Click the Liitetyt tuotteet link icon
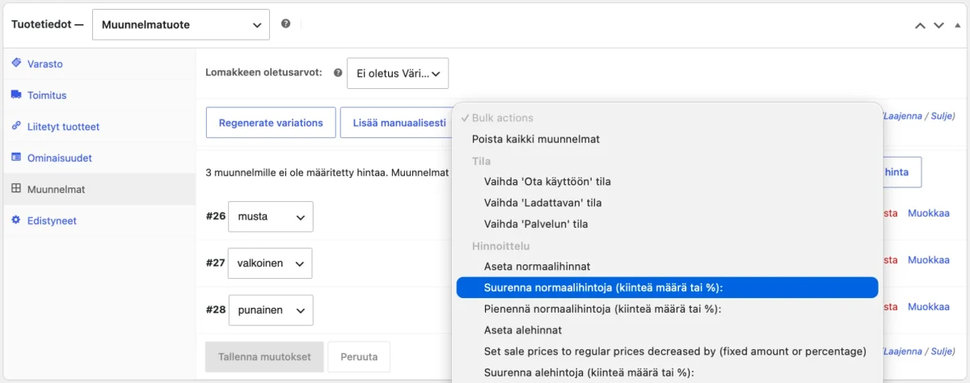The height and width of the screenshot is (383, 970). point(16,126)
